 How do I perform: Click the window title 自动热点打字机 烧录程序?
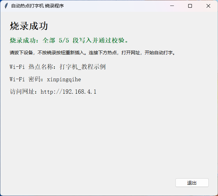(38, 6)
